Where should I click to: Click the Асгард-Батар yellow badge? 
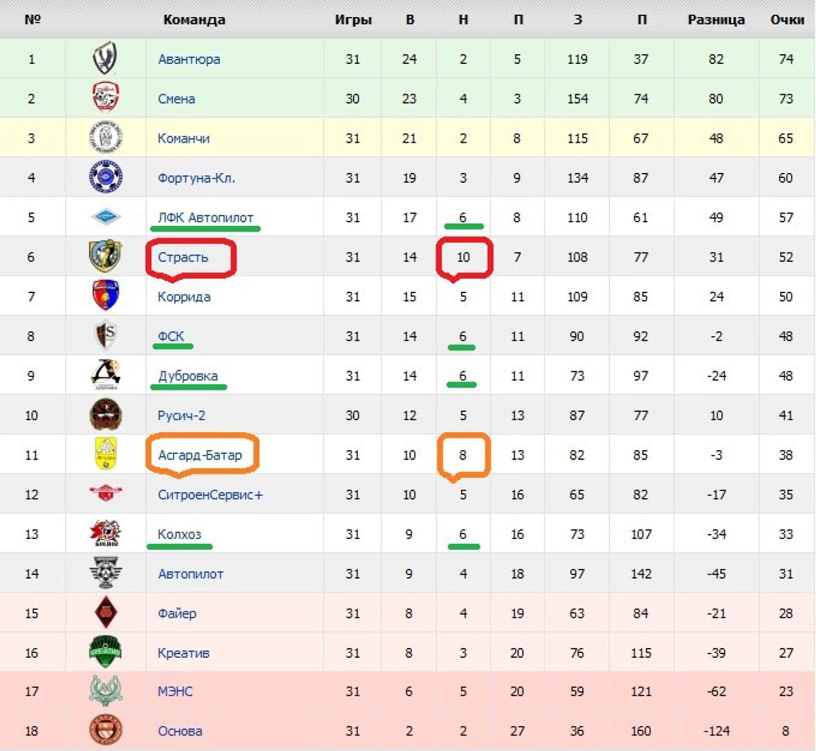pyautogui.click(x=106, y=454)
